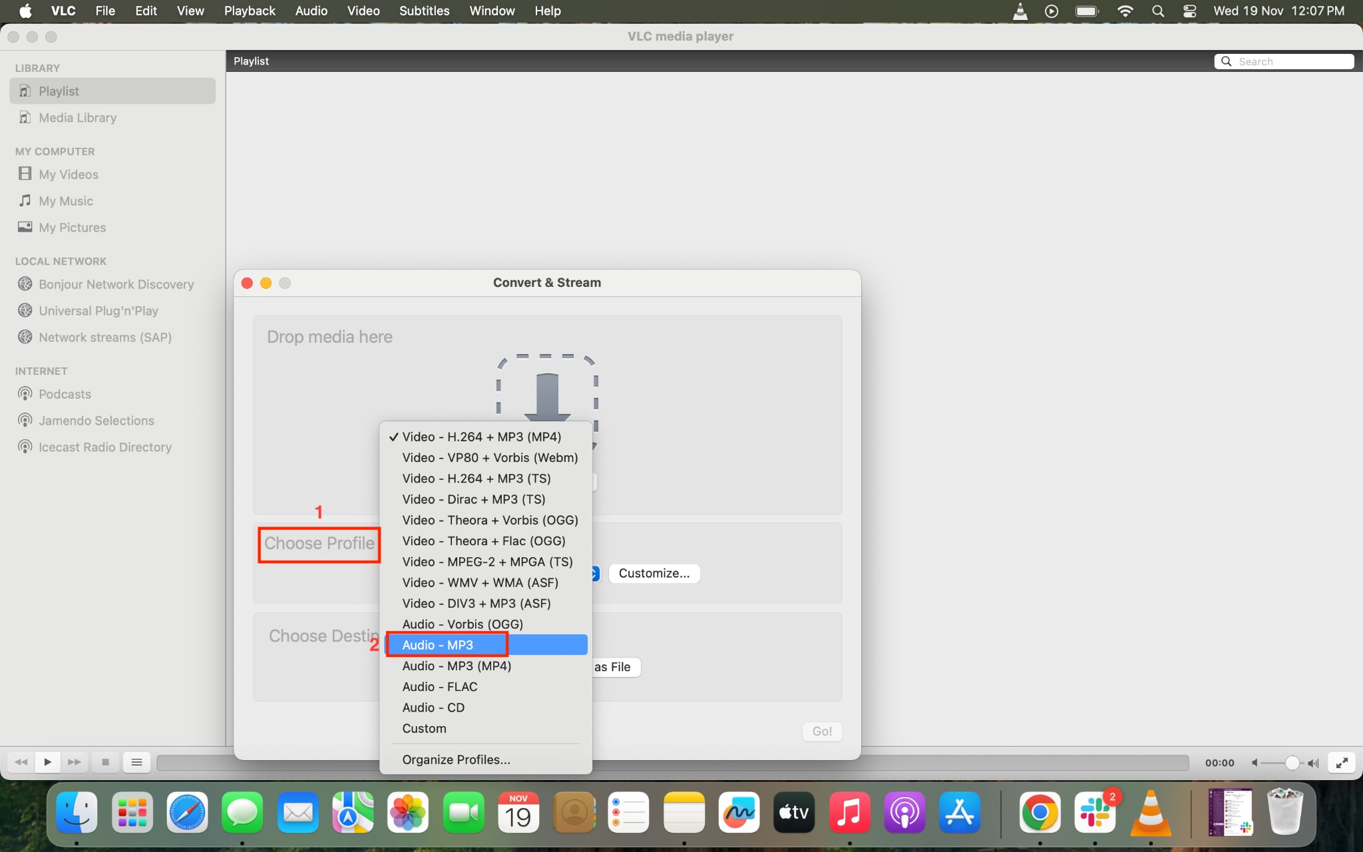The image size is (1363, 852).
Task: Open the Podcasts section
Action: coord(64,393)
